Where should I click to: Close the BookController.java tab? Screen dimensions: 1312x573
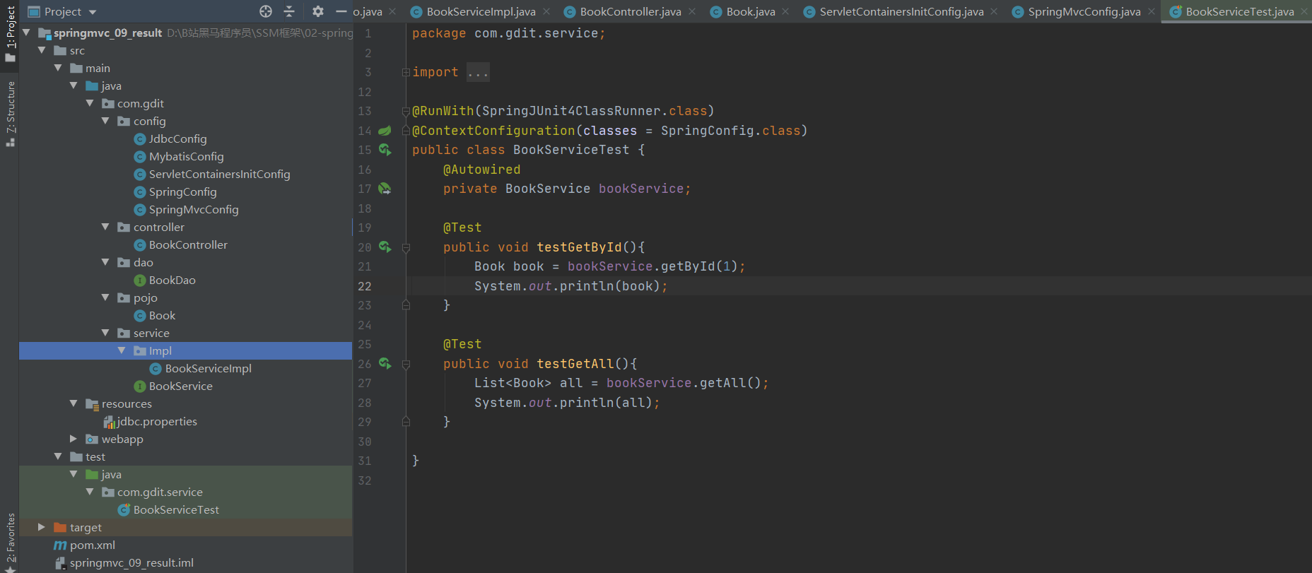pos(692,11)
